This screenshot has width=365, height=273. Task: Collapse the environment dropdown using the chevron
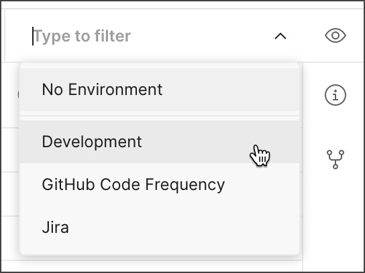click(x=280, y=36)
